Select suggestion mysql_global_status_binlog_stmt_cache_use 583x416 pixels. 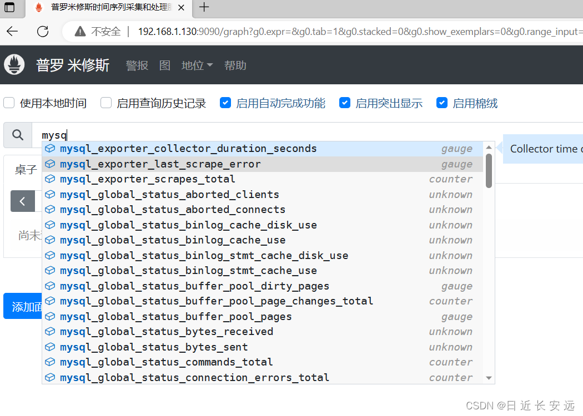click(262, 271)
